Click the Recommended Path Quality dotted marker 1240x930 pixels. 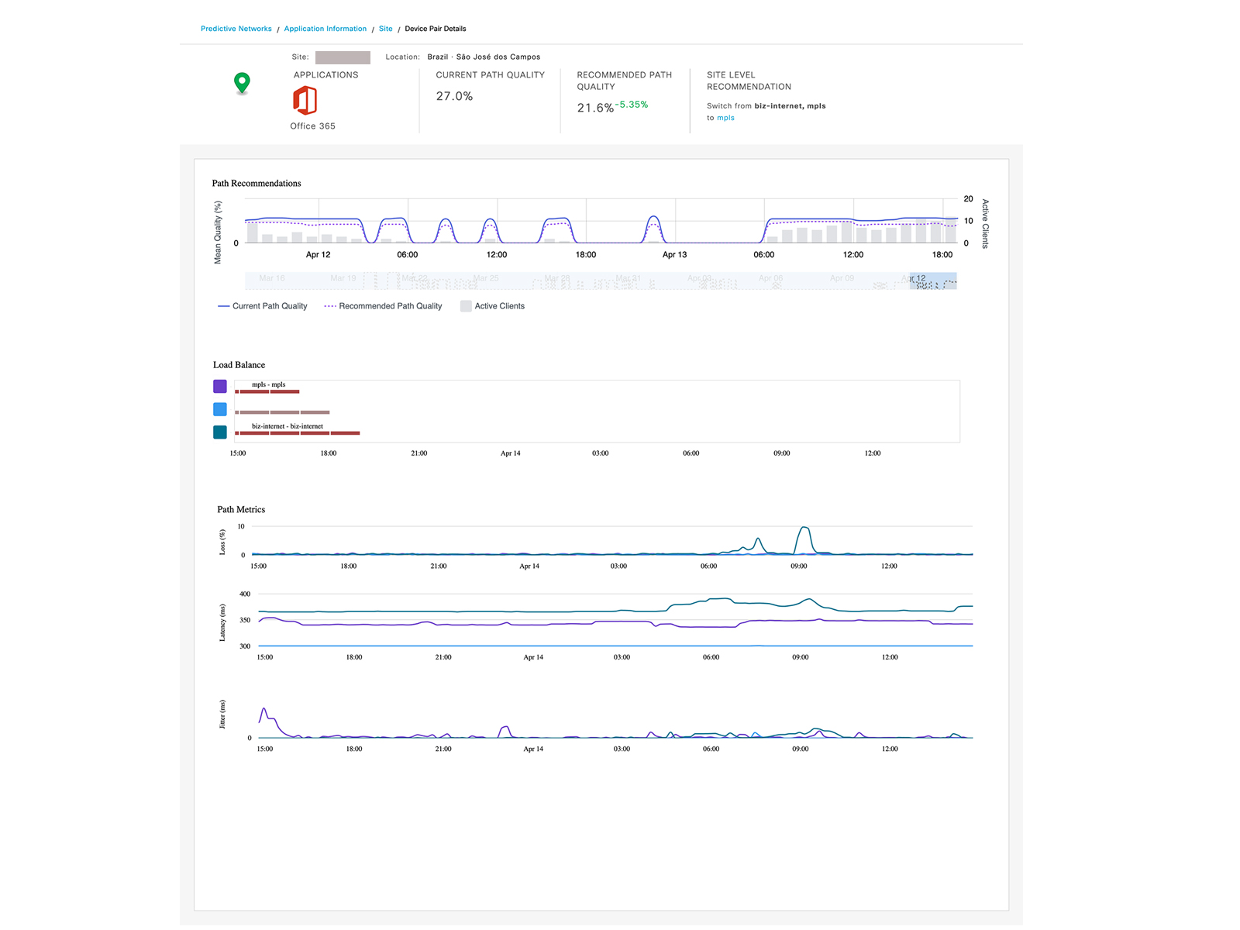pos(330,306)
